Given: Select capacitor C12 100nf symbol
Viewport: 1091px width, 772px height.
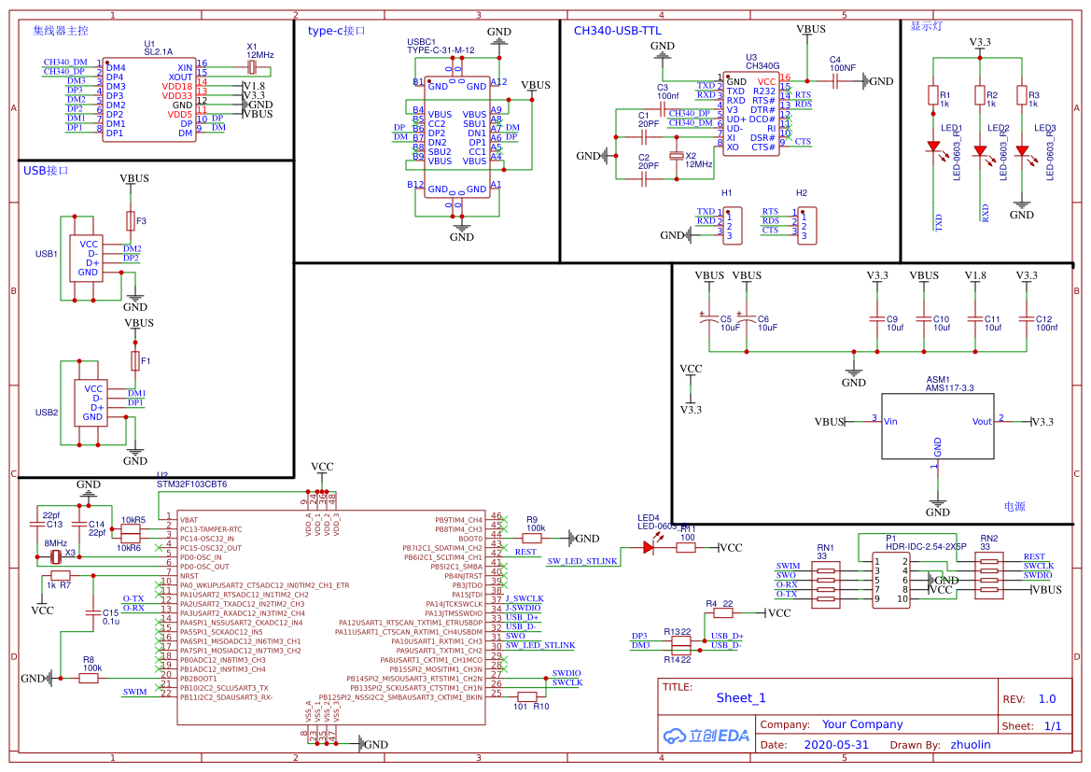Looking at the screenshot, I should click(x=1027, y=319).
